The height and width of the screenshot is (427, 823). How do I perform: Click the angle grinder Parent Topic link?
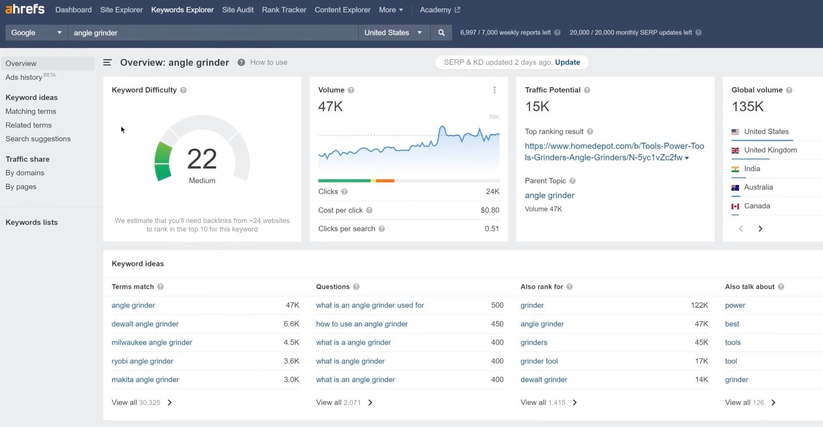(x=549, y=195)
